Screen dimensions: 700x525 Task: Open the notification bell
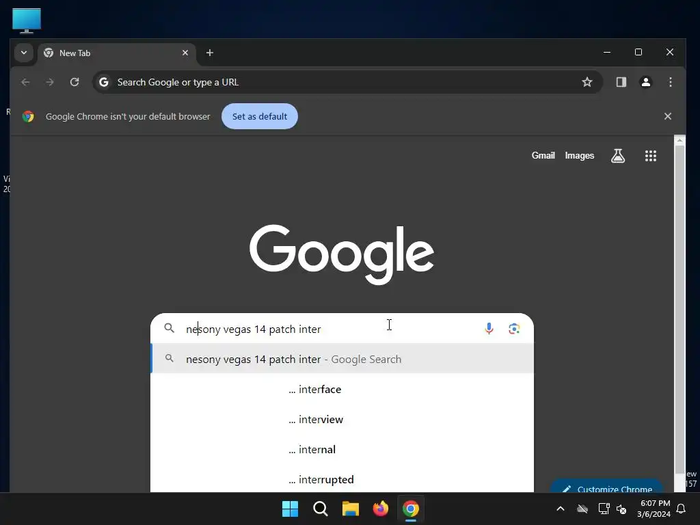(682, 509)
